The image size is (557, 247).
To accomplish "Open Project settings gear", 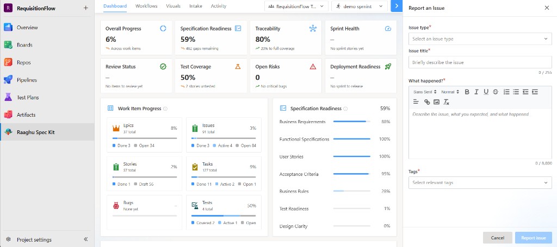I will [x=9, y=239].
